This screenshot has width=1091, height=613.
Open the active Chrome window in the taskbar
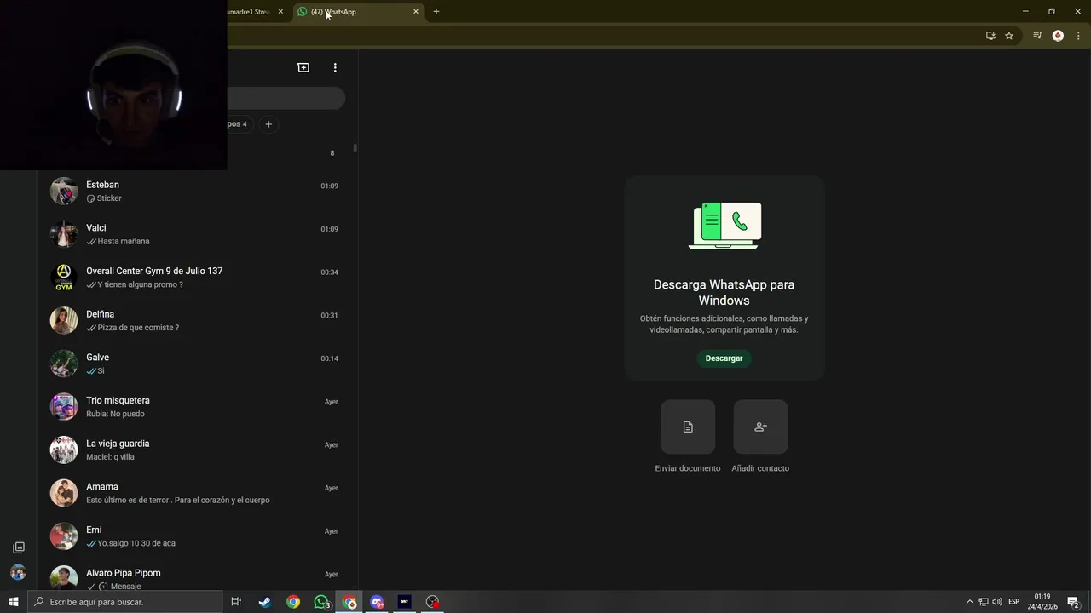click(x=349, y=602)
